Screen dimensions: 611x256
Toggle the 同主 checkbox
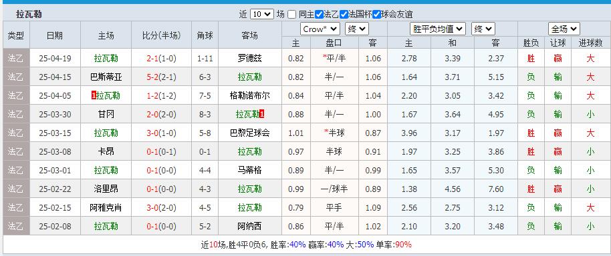click(292, 15)
